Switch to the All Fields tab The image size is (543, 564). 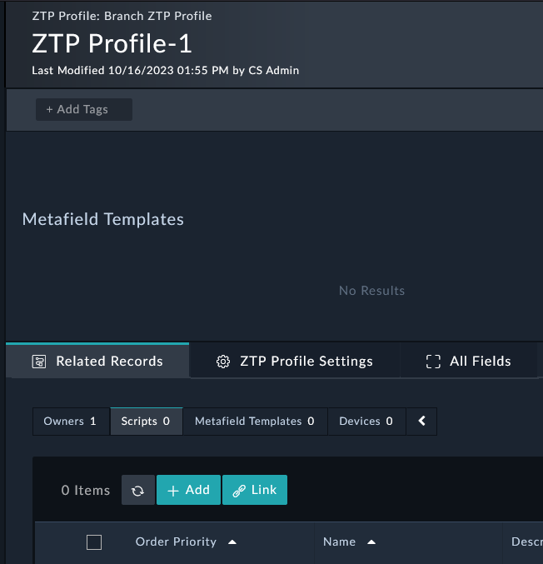[468, 361]
